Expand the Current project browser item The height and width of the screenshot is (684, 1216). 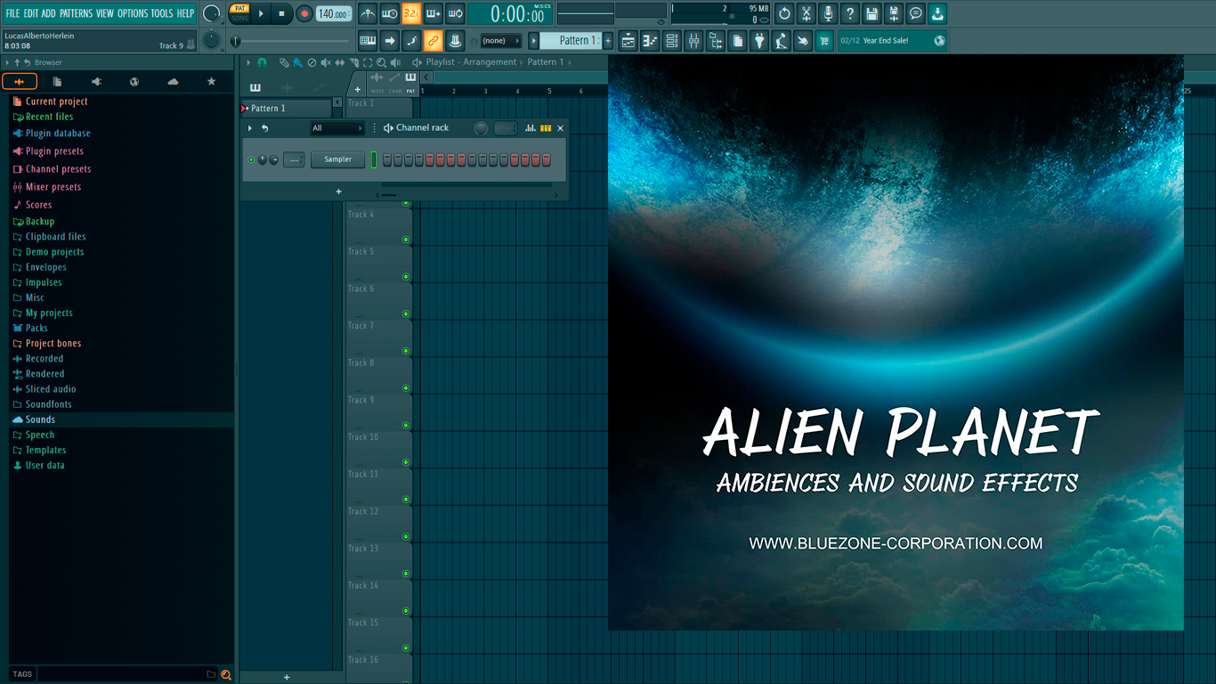point(56,102)
